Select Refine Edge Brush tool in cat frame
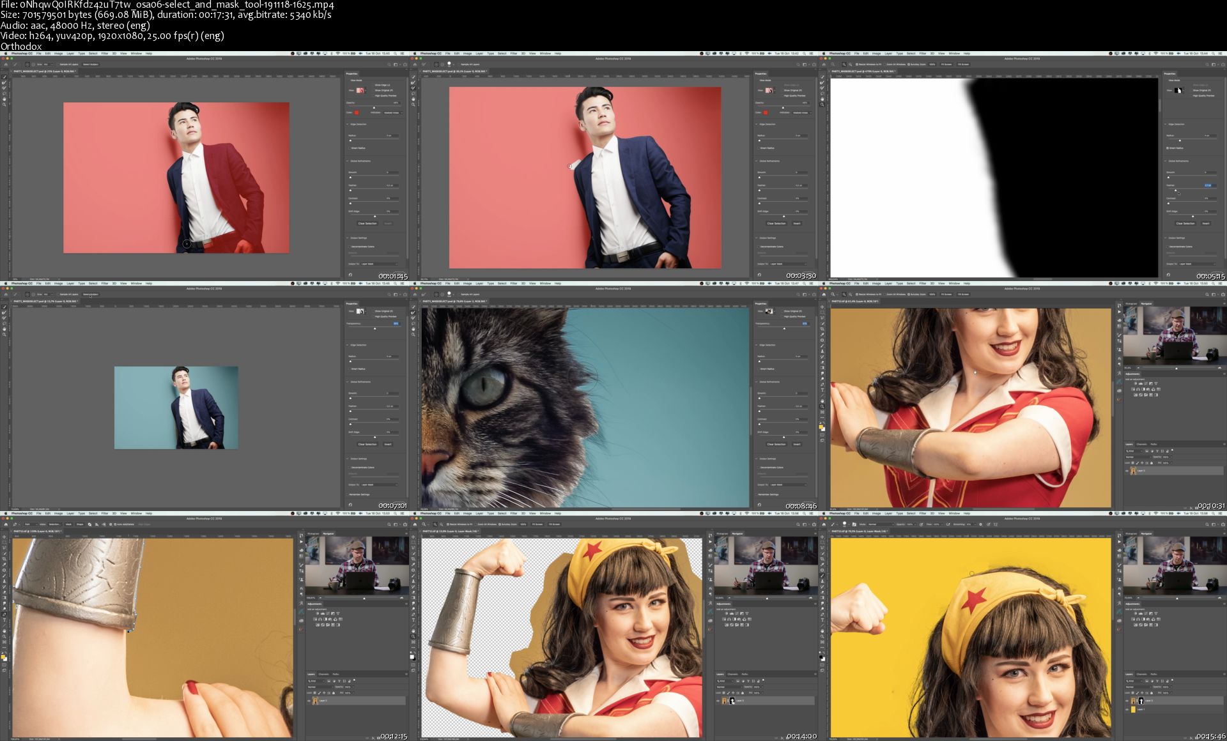This screenshot has width=1227, height=741. point(413,312)
